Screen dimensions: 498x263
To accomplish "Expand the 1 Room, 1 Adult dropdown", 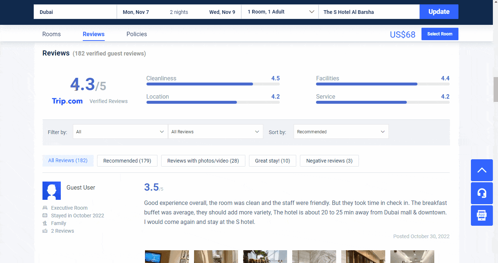I will click(280, 12).
